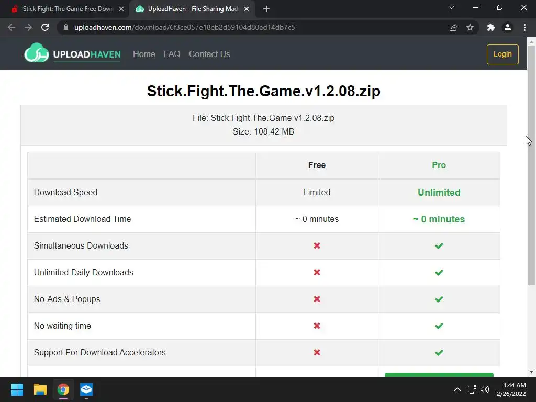The height and width of the screenshot is (402, 536).
Task: Click the page vertical scrollbar
Action: click(x=531, y=166)
